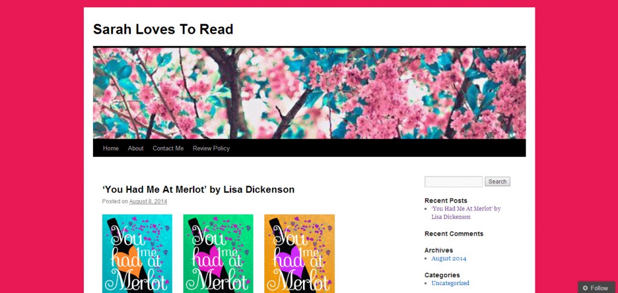
Task: Click the blue Merlot book cover
Action: tap(137, 254)
